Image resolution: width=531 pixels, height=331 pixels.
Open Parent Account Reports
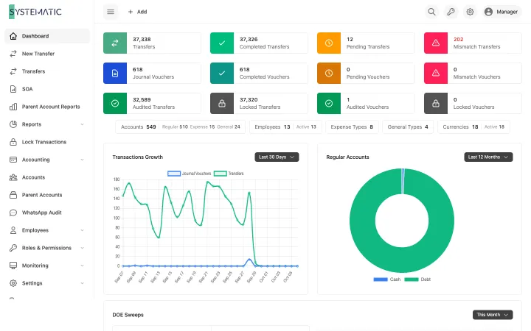47,107
